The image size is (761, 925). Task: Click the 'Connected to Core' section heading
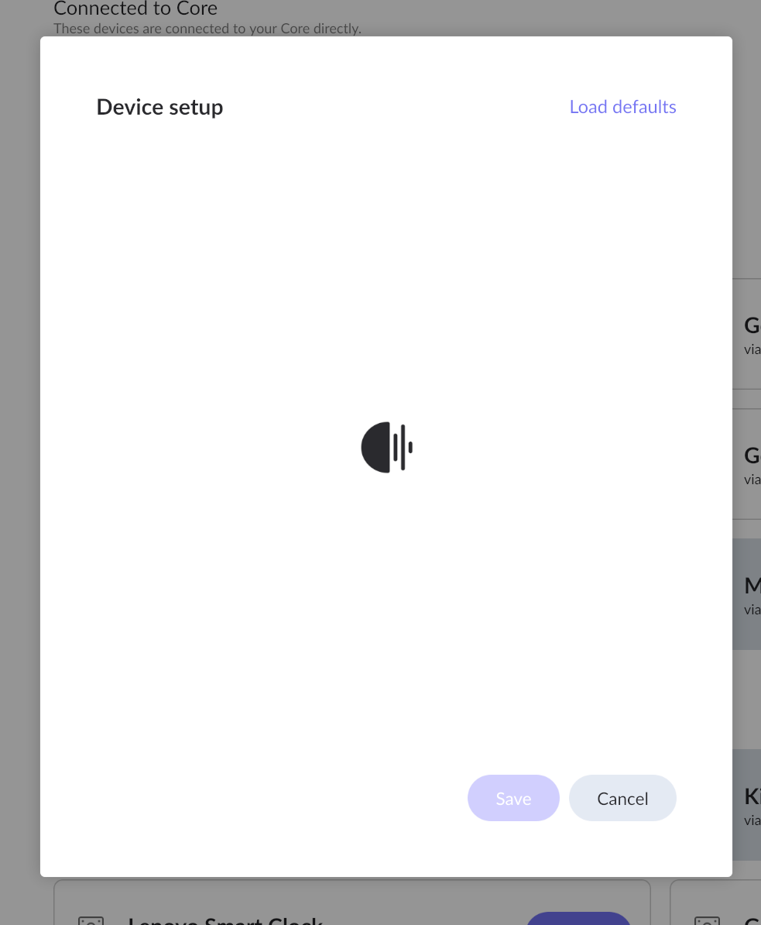pos(135,9)
